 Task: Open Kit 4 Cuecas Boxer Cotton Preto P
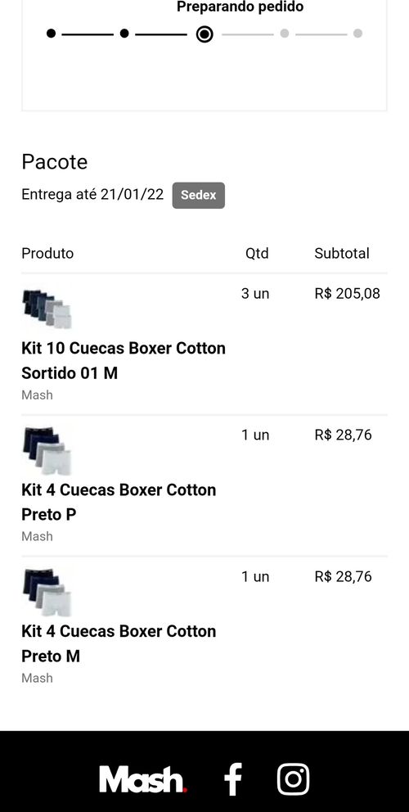coord(119,502)
